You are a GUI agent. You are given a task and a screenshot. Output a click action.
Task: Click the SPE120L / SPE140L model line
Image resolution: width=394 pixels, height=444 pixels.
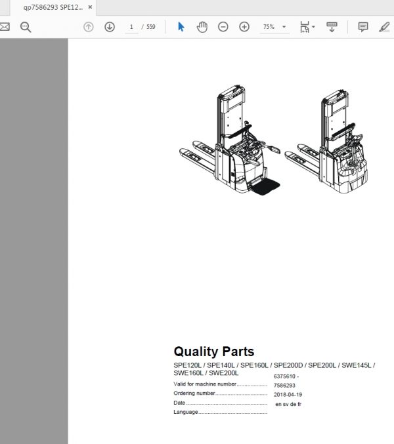pos(274,365)
